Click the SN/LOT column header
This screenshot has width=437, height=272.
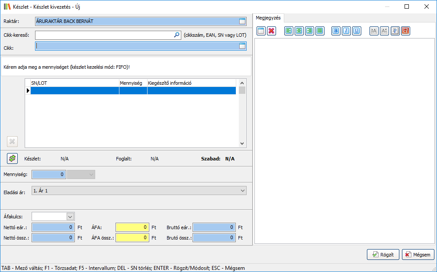[74, 83]
